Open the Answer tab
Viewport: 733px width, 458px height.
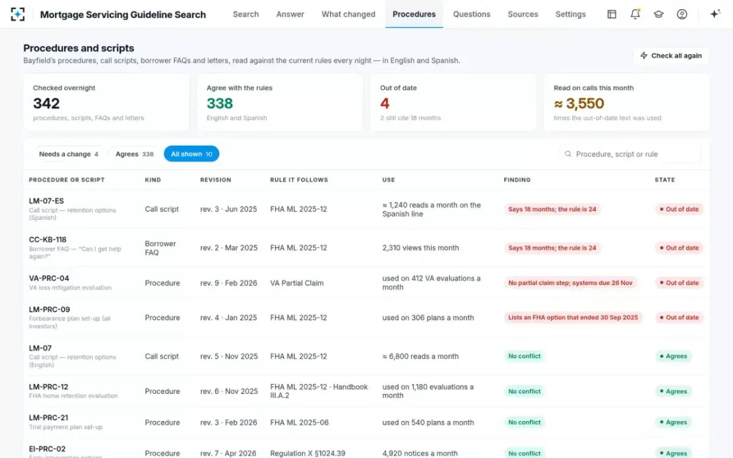tap(290, 14)
